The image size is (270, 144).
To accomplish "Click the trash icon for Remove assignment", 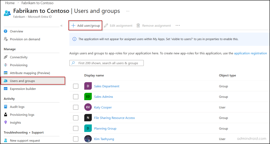I will click(138, 25).
